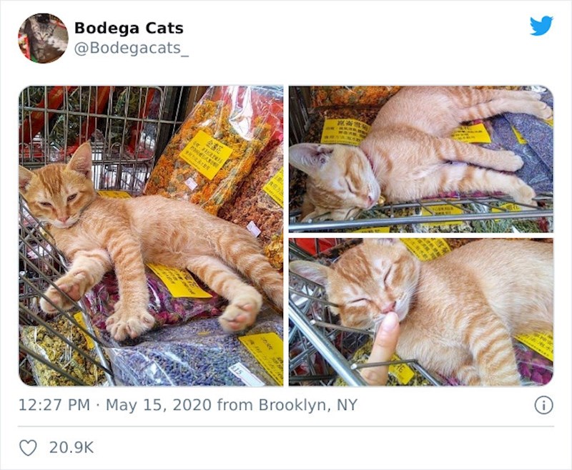Click the blue Twitter bird logo
Viewport: 572px width, 470px height.
[x=541, y=26]
